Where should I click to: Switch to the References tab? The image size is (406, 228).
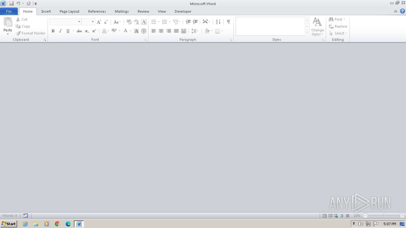pyautogui.click(x=97, y=11)
